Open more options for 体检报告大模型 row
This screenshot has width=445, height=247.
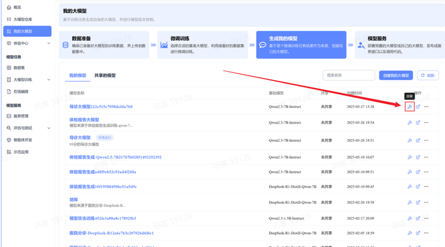click(426, 122)
